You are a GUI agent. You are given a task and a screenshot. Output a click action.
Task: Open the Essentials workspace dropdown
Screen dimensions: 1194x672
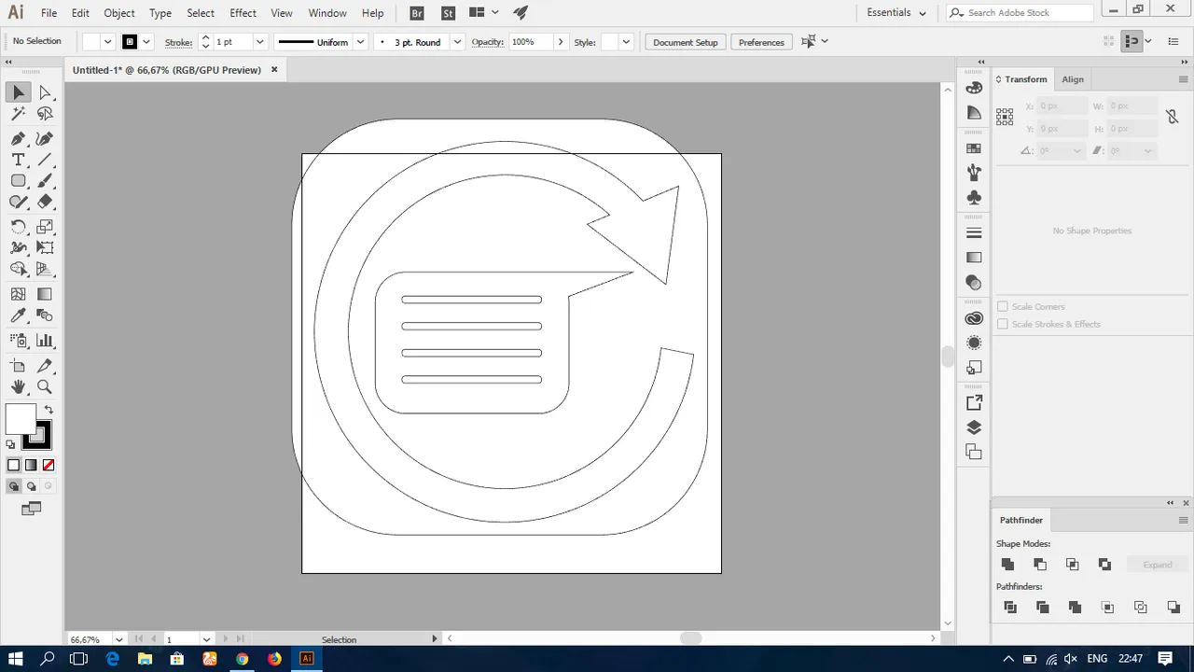896,13
